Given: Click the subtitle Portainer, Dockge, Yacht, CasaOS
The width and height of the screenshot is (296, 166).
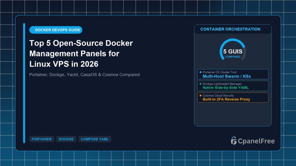Looking at the screenshot, I should tap(84, 75).
